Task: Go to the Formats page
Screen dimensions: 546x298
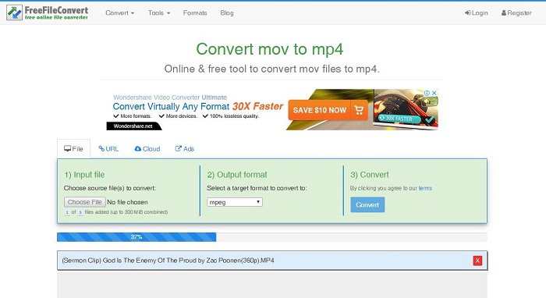Action: tap(195, 13)
